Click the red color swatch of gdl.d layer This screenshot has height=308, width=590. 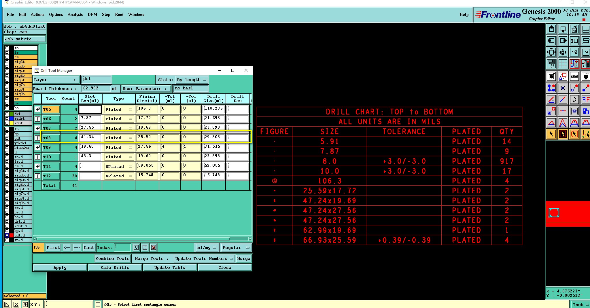[12, 235]
